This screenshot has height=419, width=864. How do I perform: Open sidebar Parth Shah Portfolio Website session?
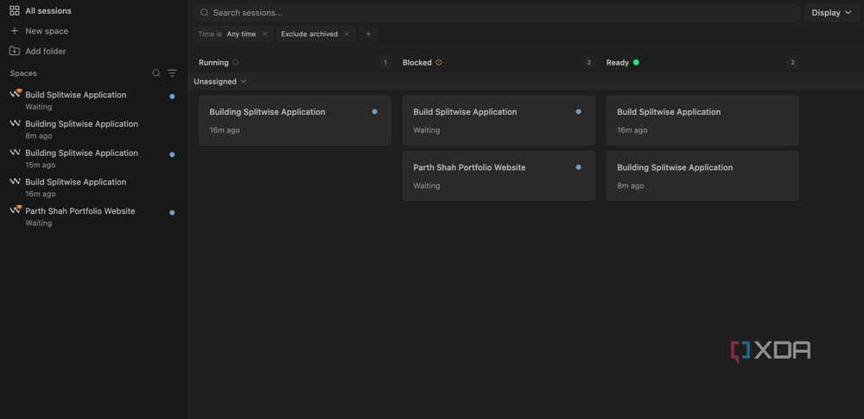(x=92, y=216)
